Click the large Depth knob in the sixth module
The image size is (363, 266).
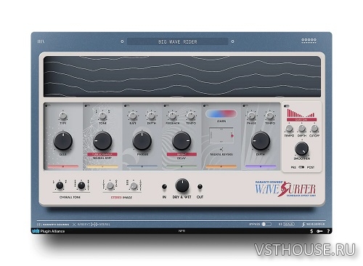pos(261,141)
